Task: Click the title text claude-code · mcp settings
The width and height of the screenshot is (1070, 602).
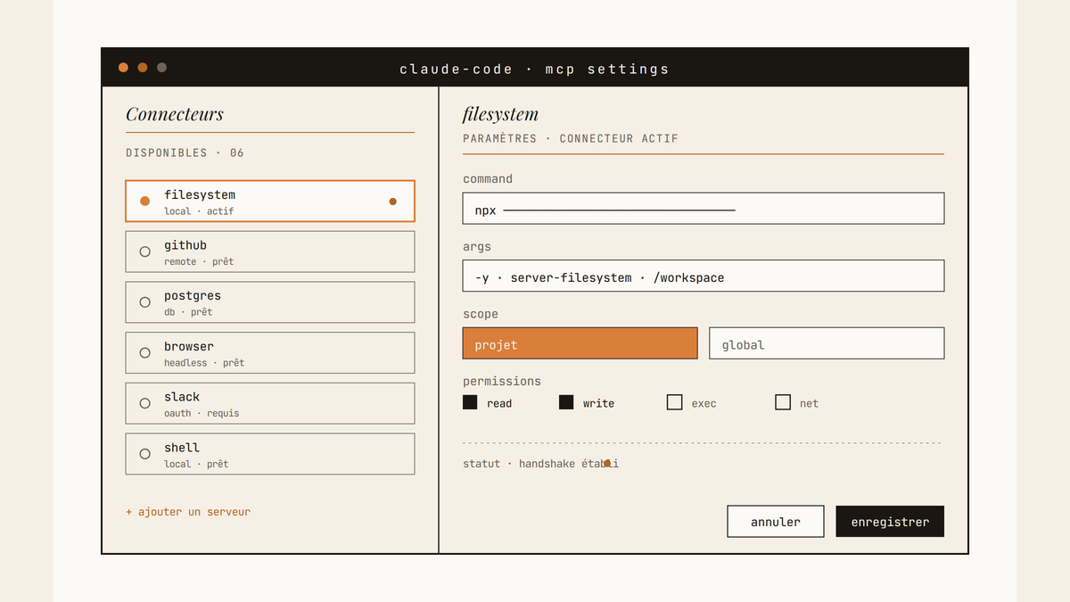Action: click(x=534, y=69)
